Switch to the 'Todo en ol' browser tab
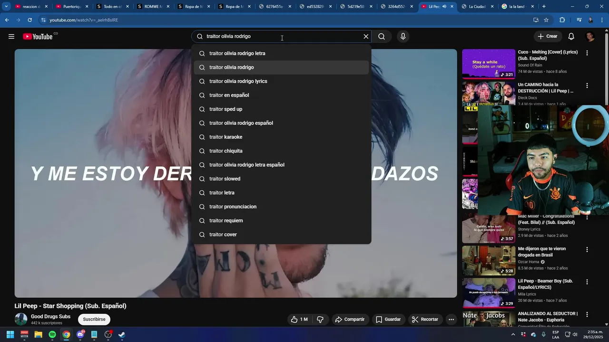Image resolution: width=609 pixels, height=342 pixels. pyautogui.click(x=112, y=7)
